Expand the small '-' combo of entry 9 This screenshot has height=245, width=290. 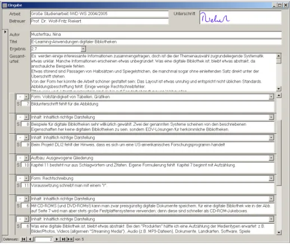26,138
